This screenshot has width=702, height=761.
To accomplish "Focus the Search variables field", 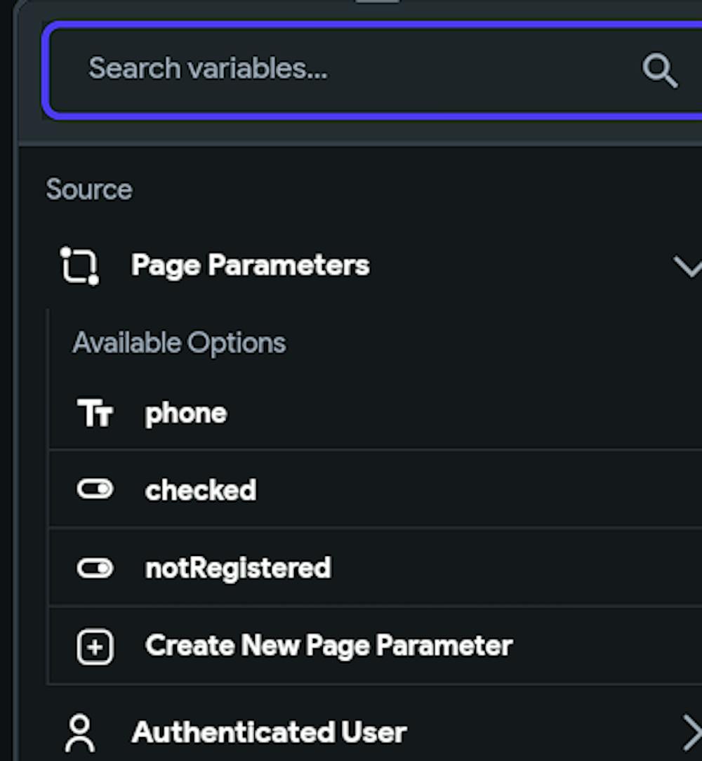I will click(337, 70).
